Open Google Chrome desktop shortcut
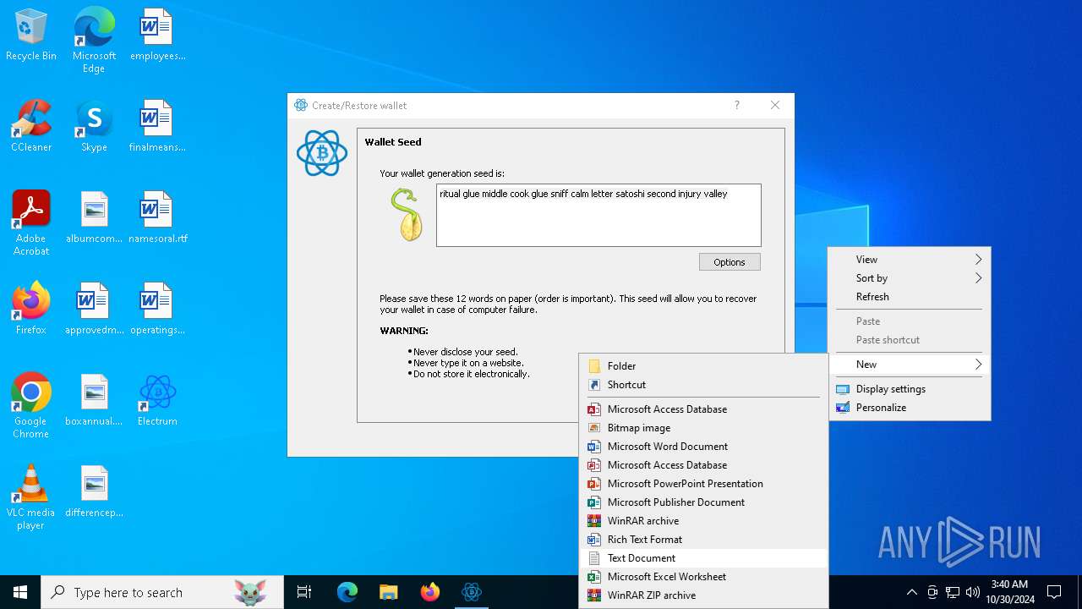Screen dimensions: 1082x609 (x=31, y=406)
